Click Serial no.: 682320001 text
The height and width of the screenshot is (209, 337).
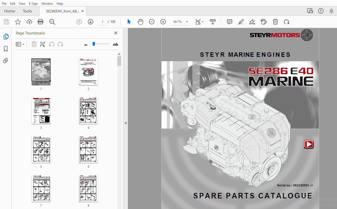pos(295,185)
